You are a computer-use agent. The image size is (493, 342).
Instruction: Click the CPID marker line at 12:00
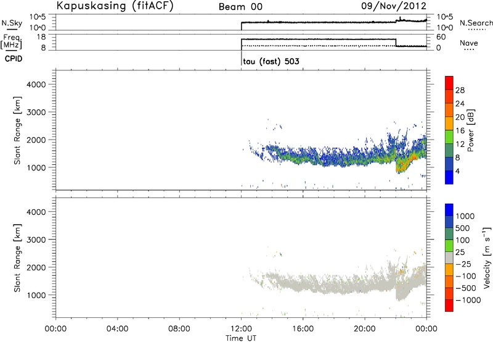pos(241,59)
